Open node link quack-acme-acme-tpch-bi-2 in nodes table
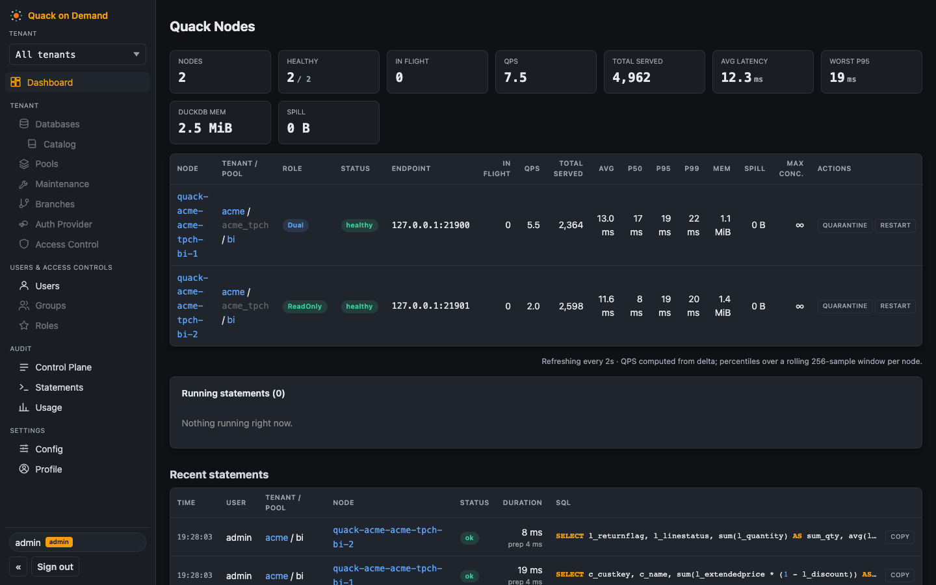The width and height of the screenshot is (936, 585). pyautogui.click(x=192, y=305)
